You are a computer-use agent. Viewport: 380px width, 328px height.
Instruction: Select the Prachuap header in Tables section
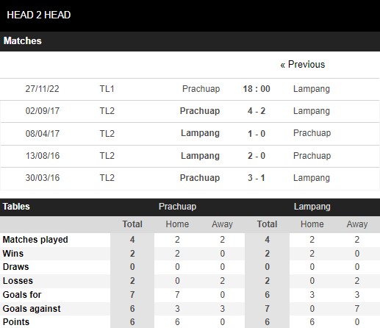pyautogui.click(x=177, y=207)
